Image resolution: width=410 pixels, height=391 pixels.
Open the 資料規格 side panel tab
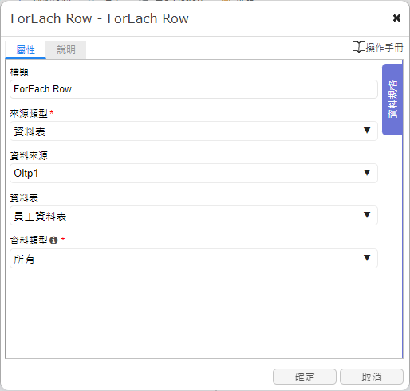(392, 100)
